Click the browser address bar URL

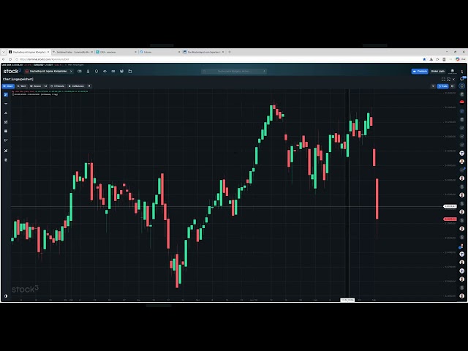click(x=44, y=59)
